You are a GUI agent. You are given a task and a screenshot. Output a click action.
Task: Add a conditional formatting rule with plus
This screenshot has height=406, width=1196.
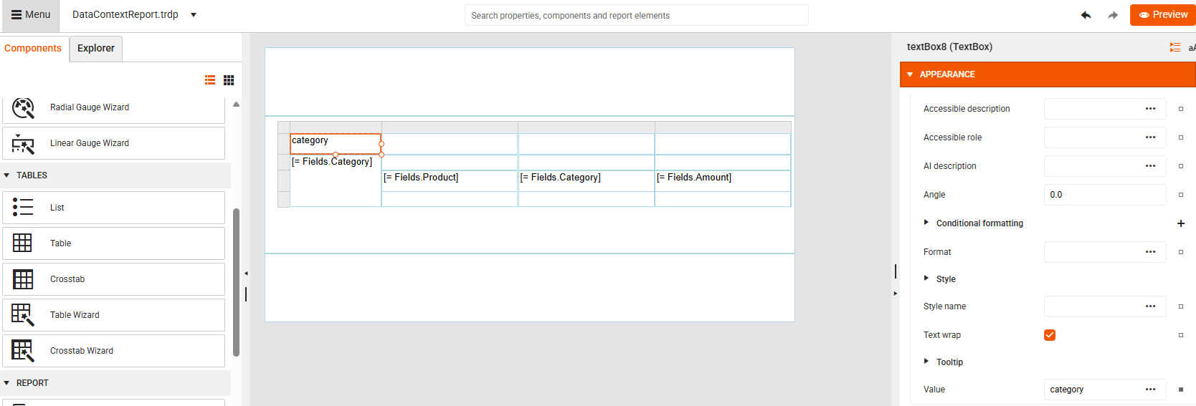(x=1181, y=223)
